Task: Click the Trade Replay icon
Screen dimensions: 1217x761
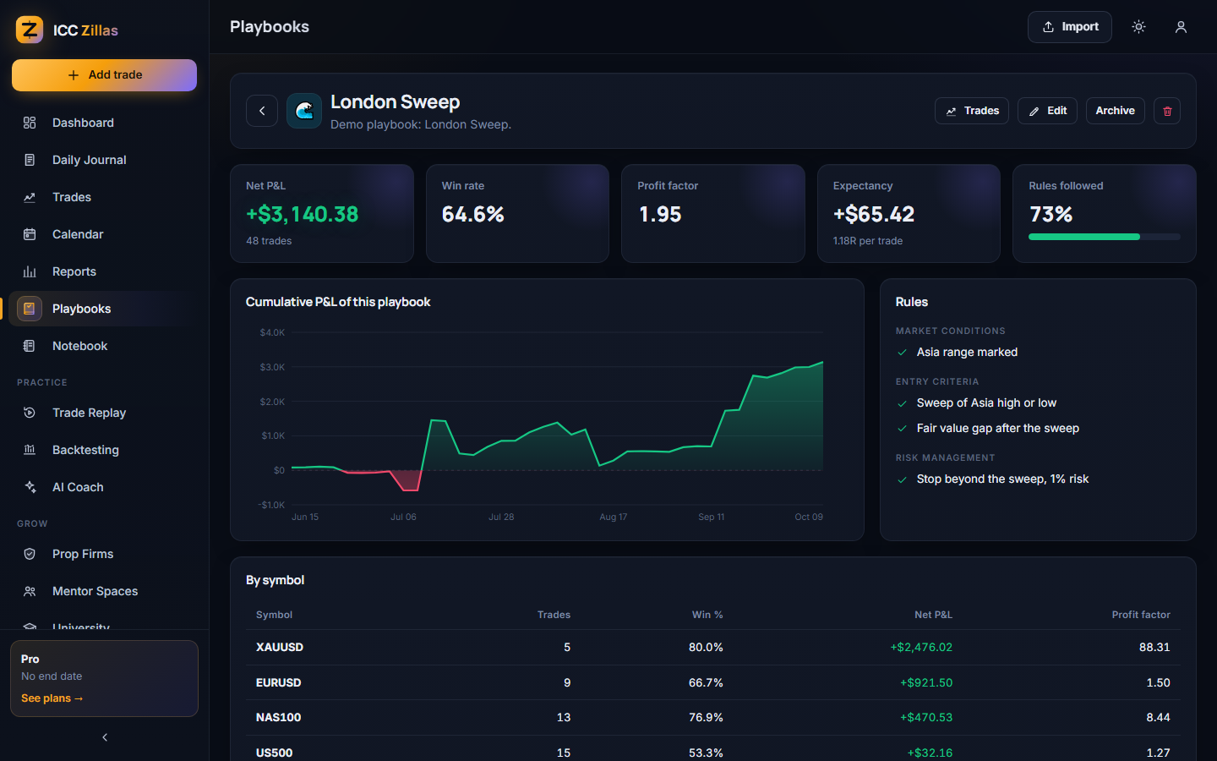Action: point(30,413)
